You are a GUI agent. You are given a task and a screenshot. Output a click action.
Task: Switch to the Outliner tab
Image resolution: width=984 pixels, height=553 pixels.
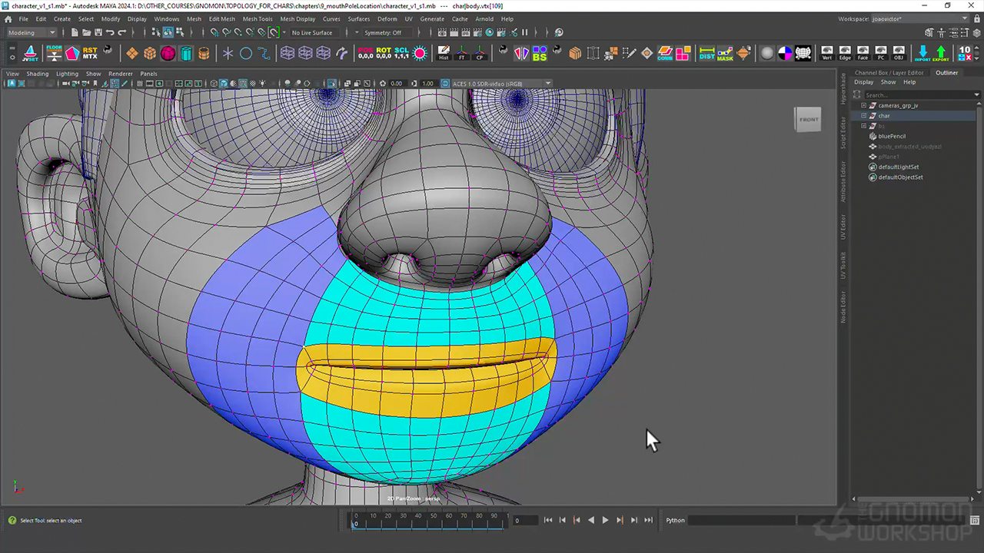[x=946, y=73]
